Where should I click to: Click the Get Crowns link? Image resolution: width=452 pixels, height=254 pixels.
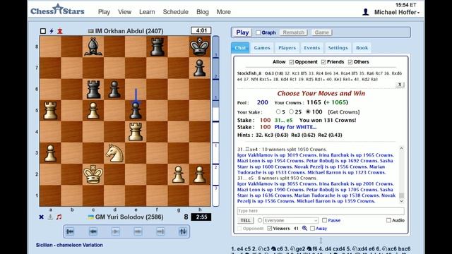tap(344, 112)
